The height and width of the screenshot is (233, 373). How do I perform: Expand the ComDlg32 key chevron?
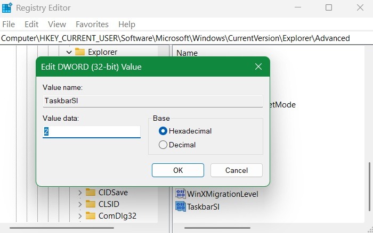coord(79,215)
